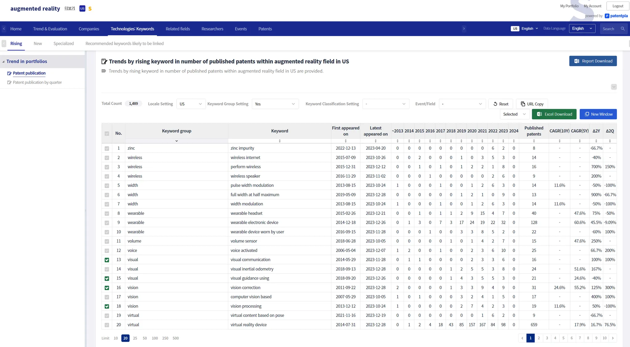Switch to the Specialized tab
Viewport: 630px width, 347px height.
tap(63, 44)
